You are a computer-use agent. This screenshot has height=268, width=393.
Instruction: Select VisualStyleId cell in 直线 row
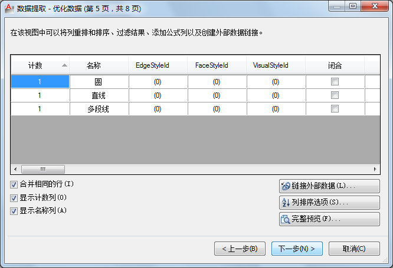coord(276,95)
